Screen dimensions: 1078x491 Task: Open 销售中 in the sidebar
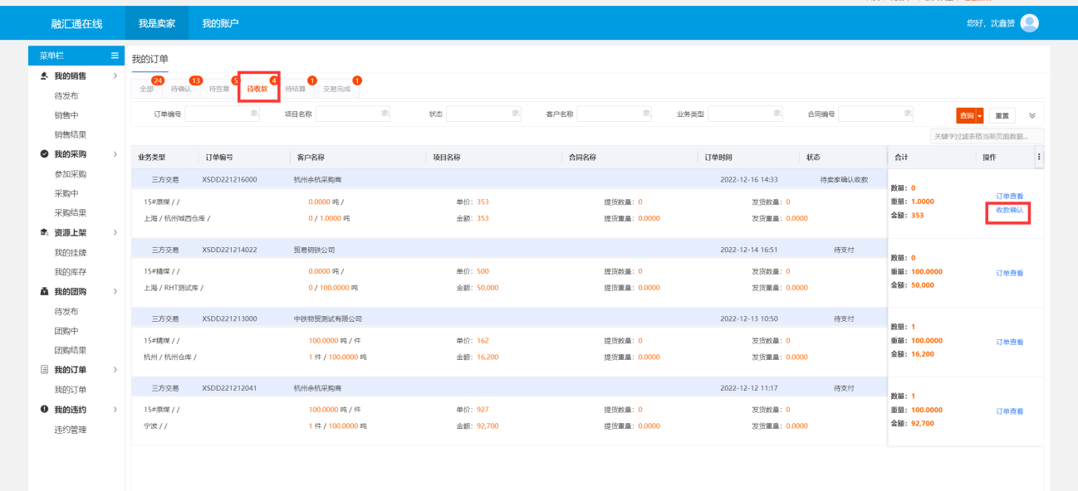[66, 115]
